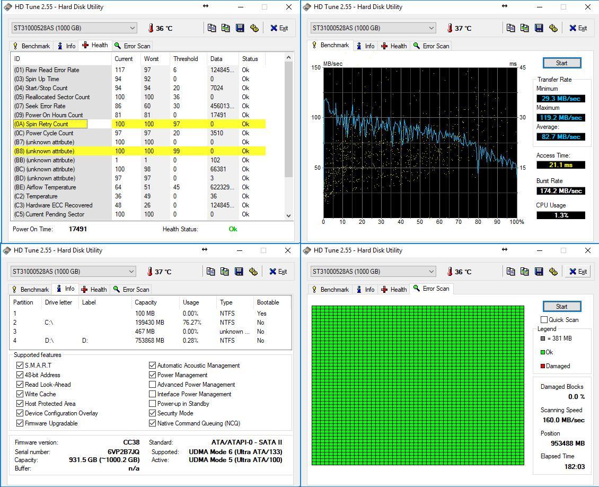
Task: Switch to Benchmark tab in Health window
Action: [31, 46]
